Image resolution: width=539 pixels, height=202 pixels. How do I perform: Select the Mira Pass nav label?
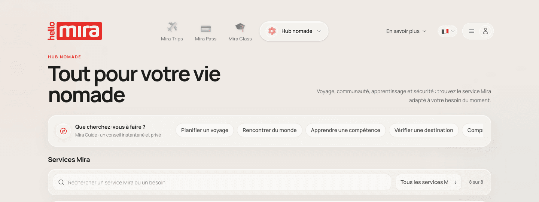click(x=205, y=39)
